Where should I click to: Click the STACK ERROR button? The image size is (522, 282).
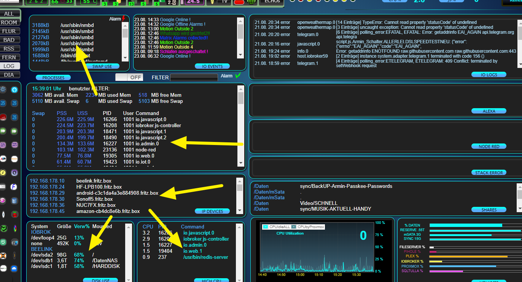[x=489, y=172]
